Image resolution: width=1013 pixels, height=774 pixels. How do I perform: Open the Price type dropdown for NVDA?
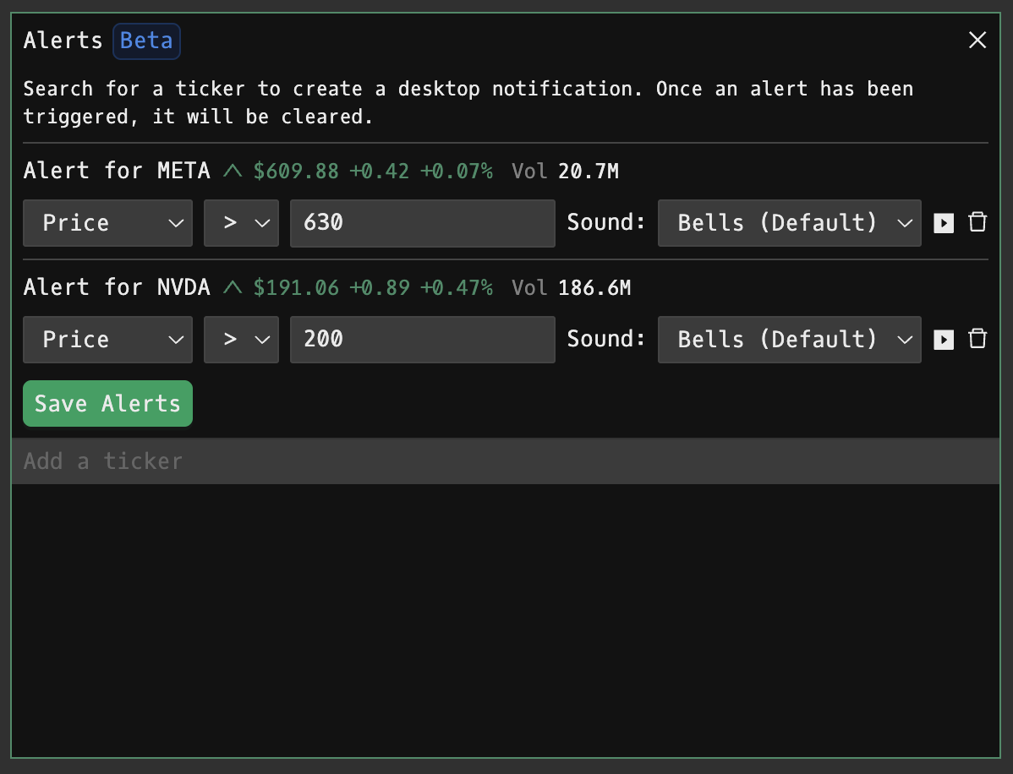point(108,340)
